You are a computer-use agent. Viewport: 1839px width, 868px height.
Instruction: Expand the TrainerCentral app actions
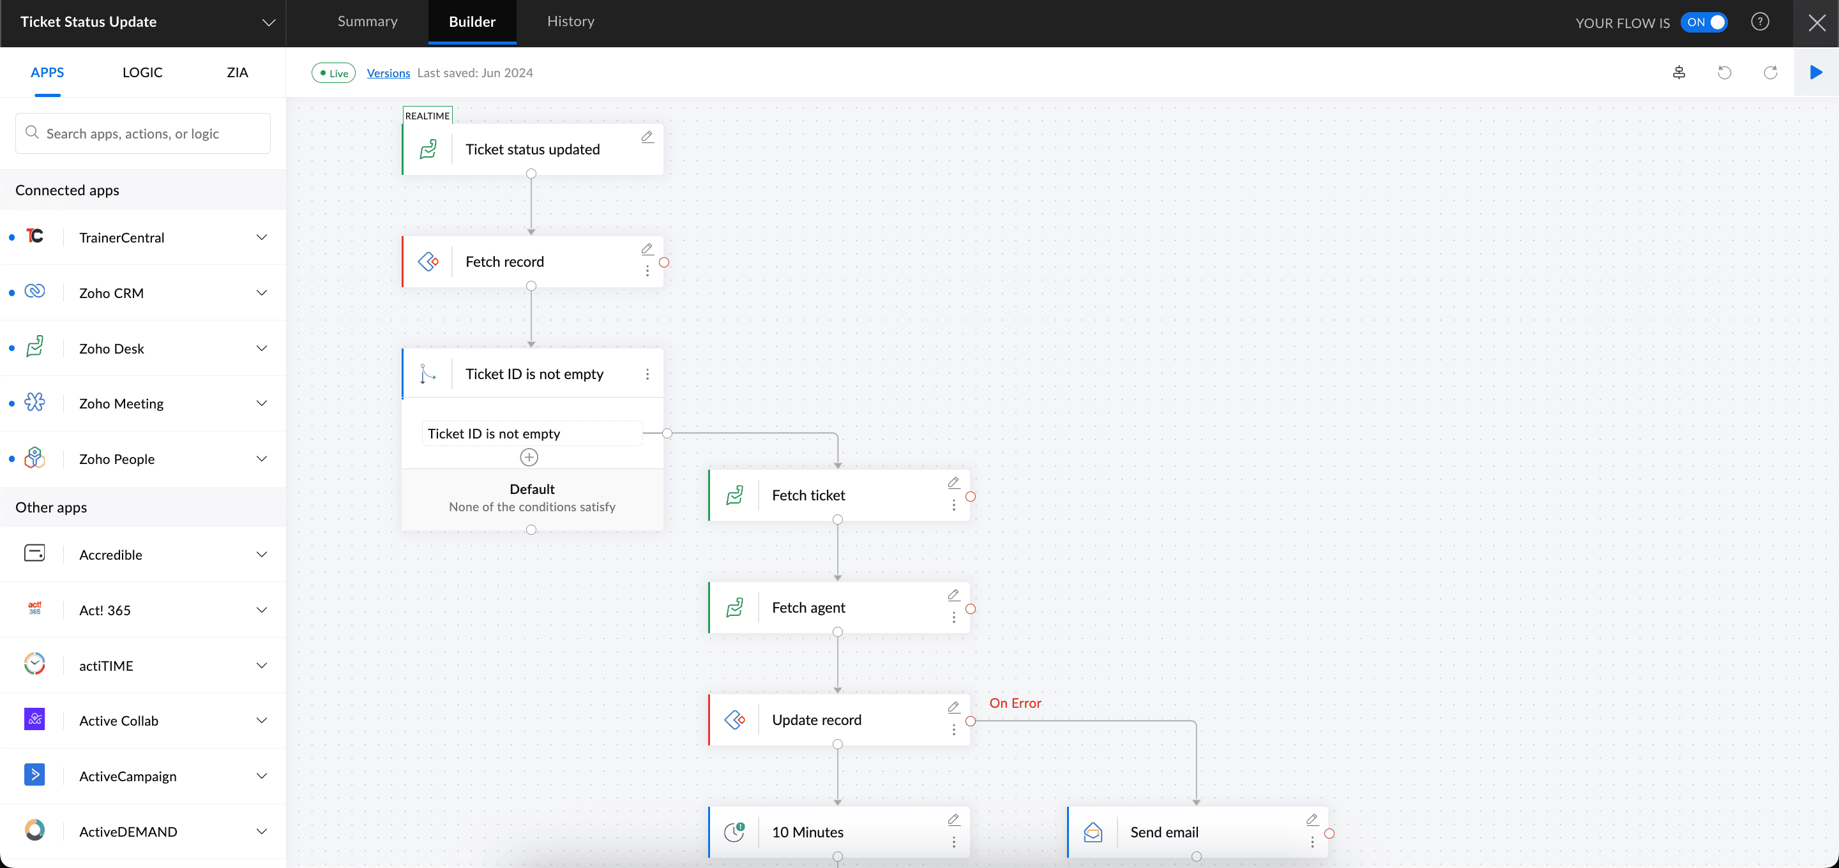tap(261, 237)
